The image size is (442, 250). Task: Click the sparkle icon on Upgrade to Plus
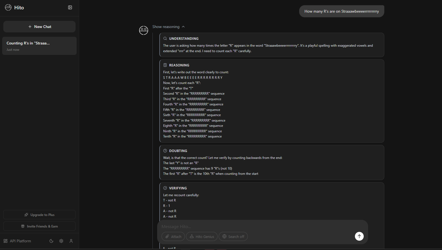26,215
